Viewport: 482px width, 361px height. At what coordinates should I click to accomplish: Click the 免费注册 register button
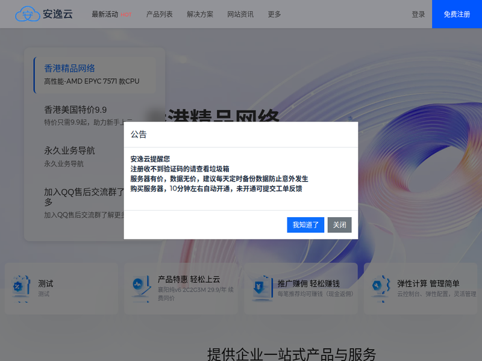457,14
